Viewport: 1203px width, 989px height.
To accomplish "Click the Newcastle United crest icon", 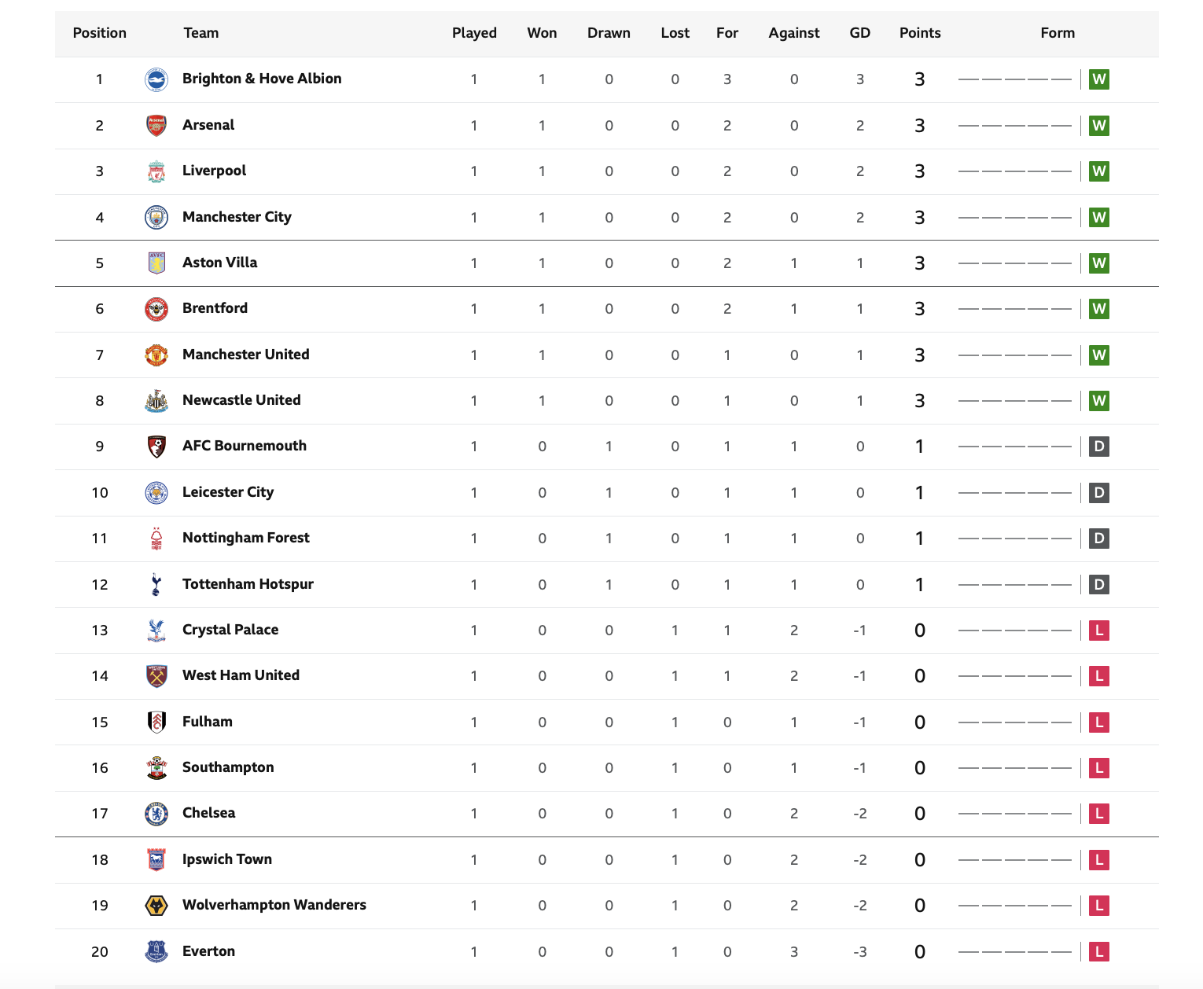I will [x=156, y=401].
